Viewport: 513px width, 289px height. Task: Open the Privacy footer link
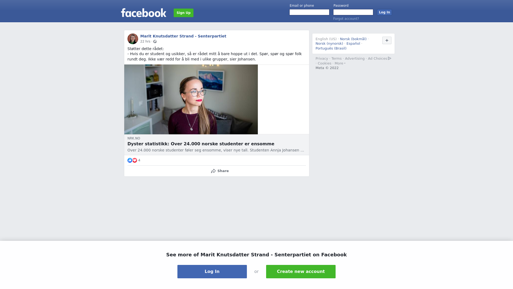point(322,59)
